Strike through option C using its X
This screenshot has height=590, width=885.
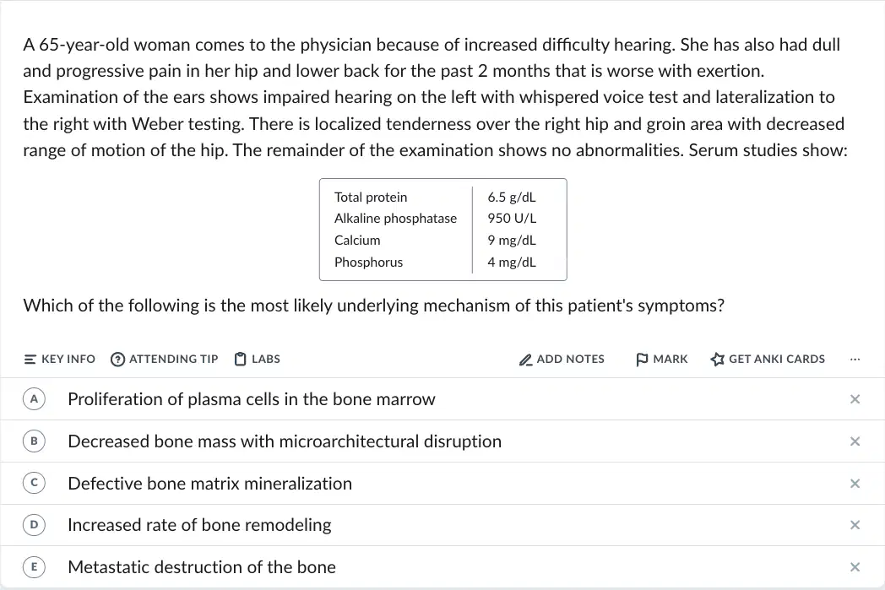pyautogui.click(x=855, y=484)
